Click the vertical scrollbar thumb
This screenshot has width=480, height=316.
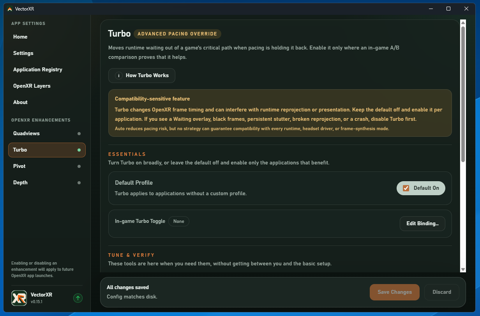[x=463, y=94]
